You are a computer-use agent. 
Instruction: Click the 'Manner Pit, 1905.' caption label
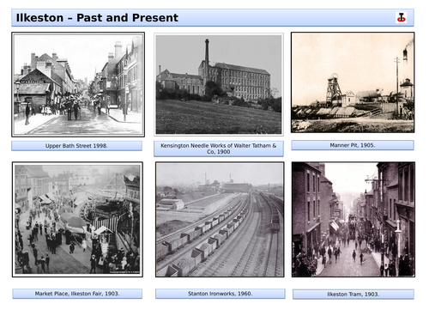click(x=353, y=145)
